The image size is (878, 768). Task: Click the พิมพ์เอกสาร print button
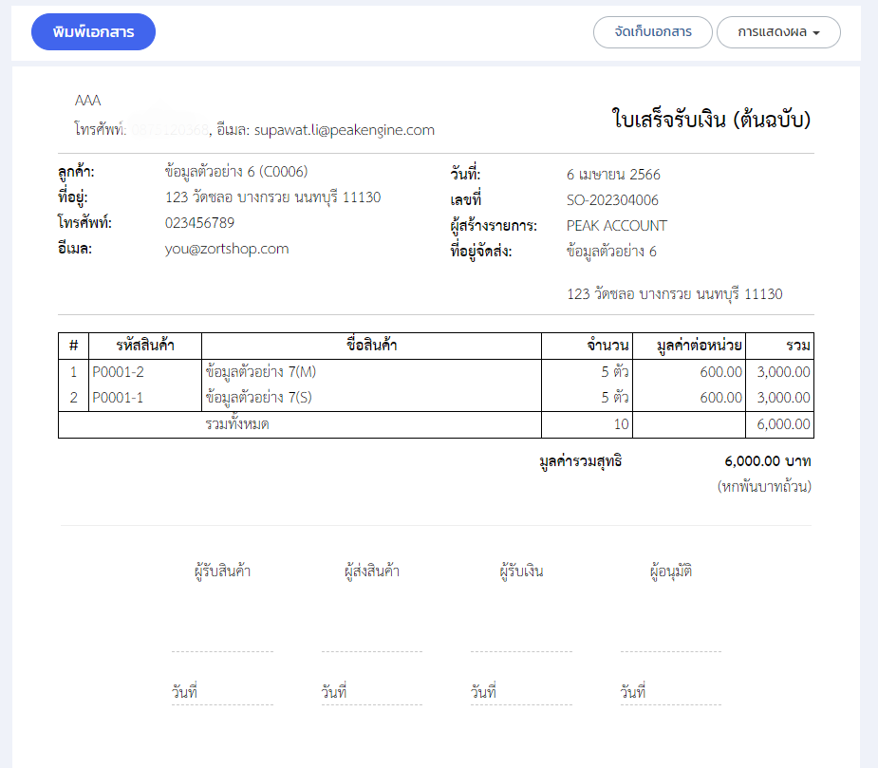pyautogui.click(x=93, y=32)
